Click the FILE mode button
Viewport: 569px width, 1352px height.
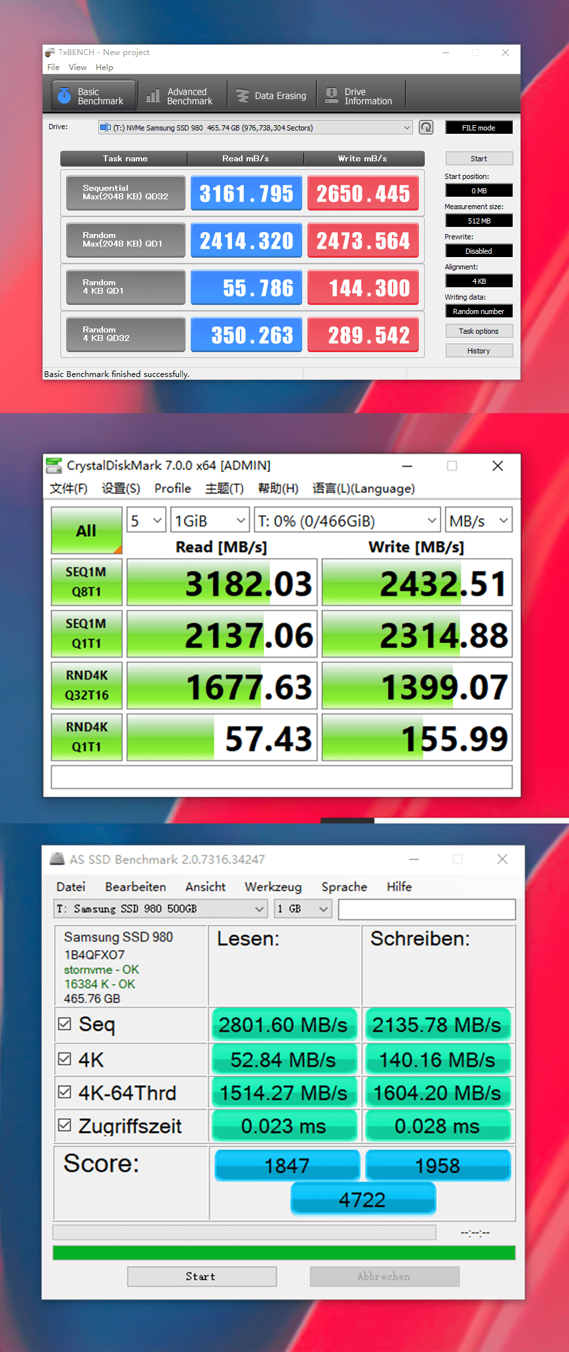[x=479, y=128]
